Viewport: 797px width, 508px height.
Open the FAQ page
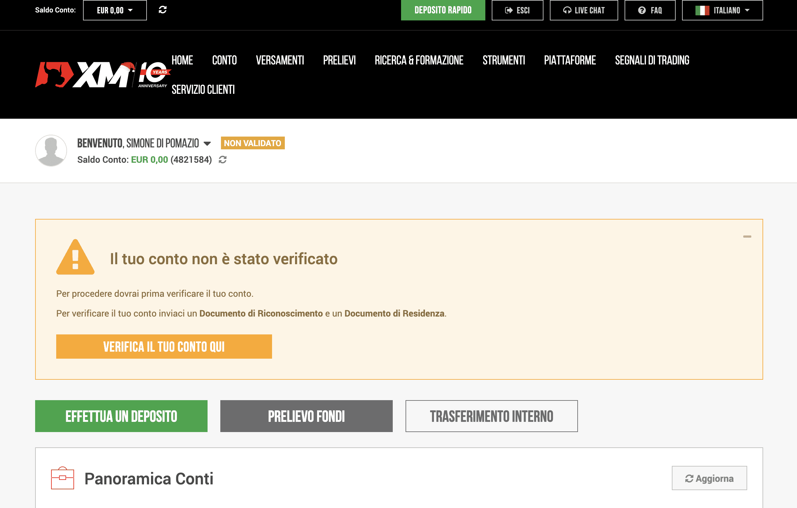point(649,10)
